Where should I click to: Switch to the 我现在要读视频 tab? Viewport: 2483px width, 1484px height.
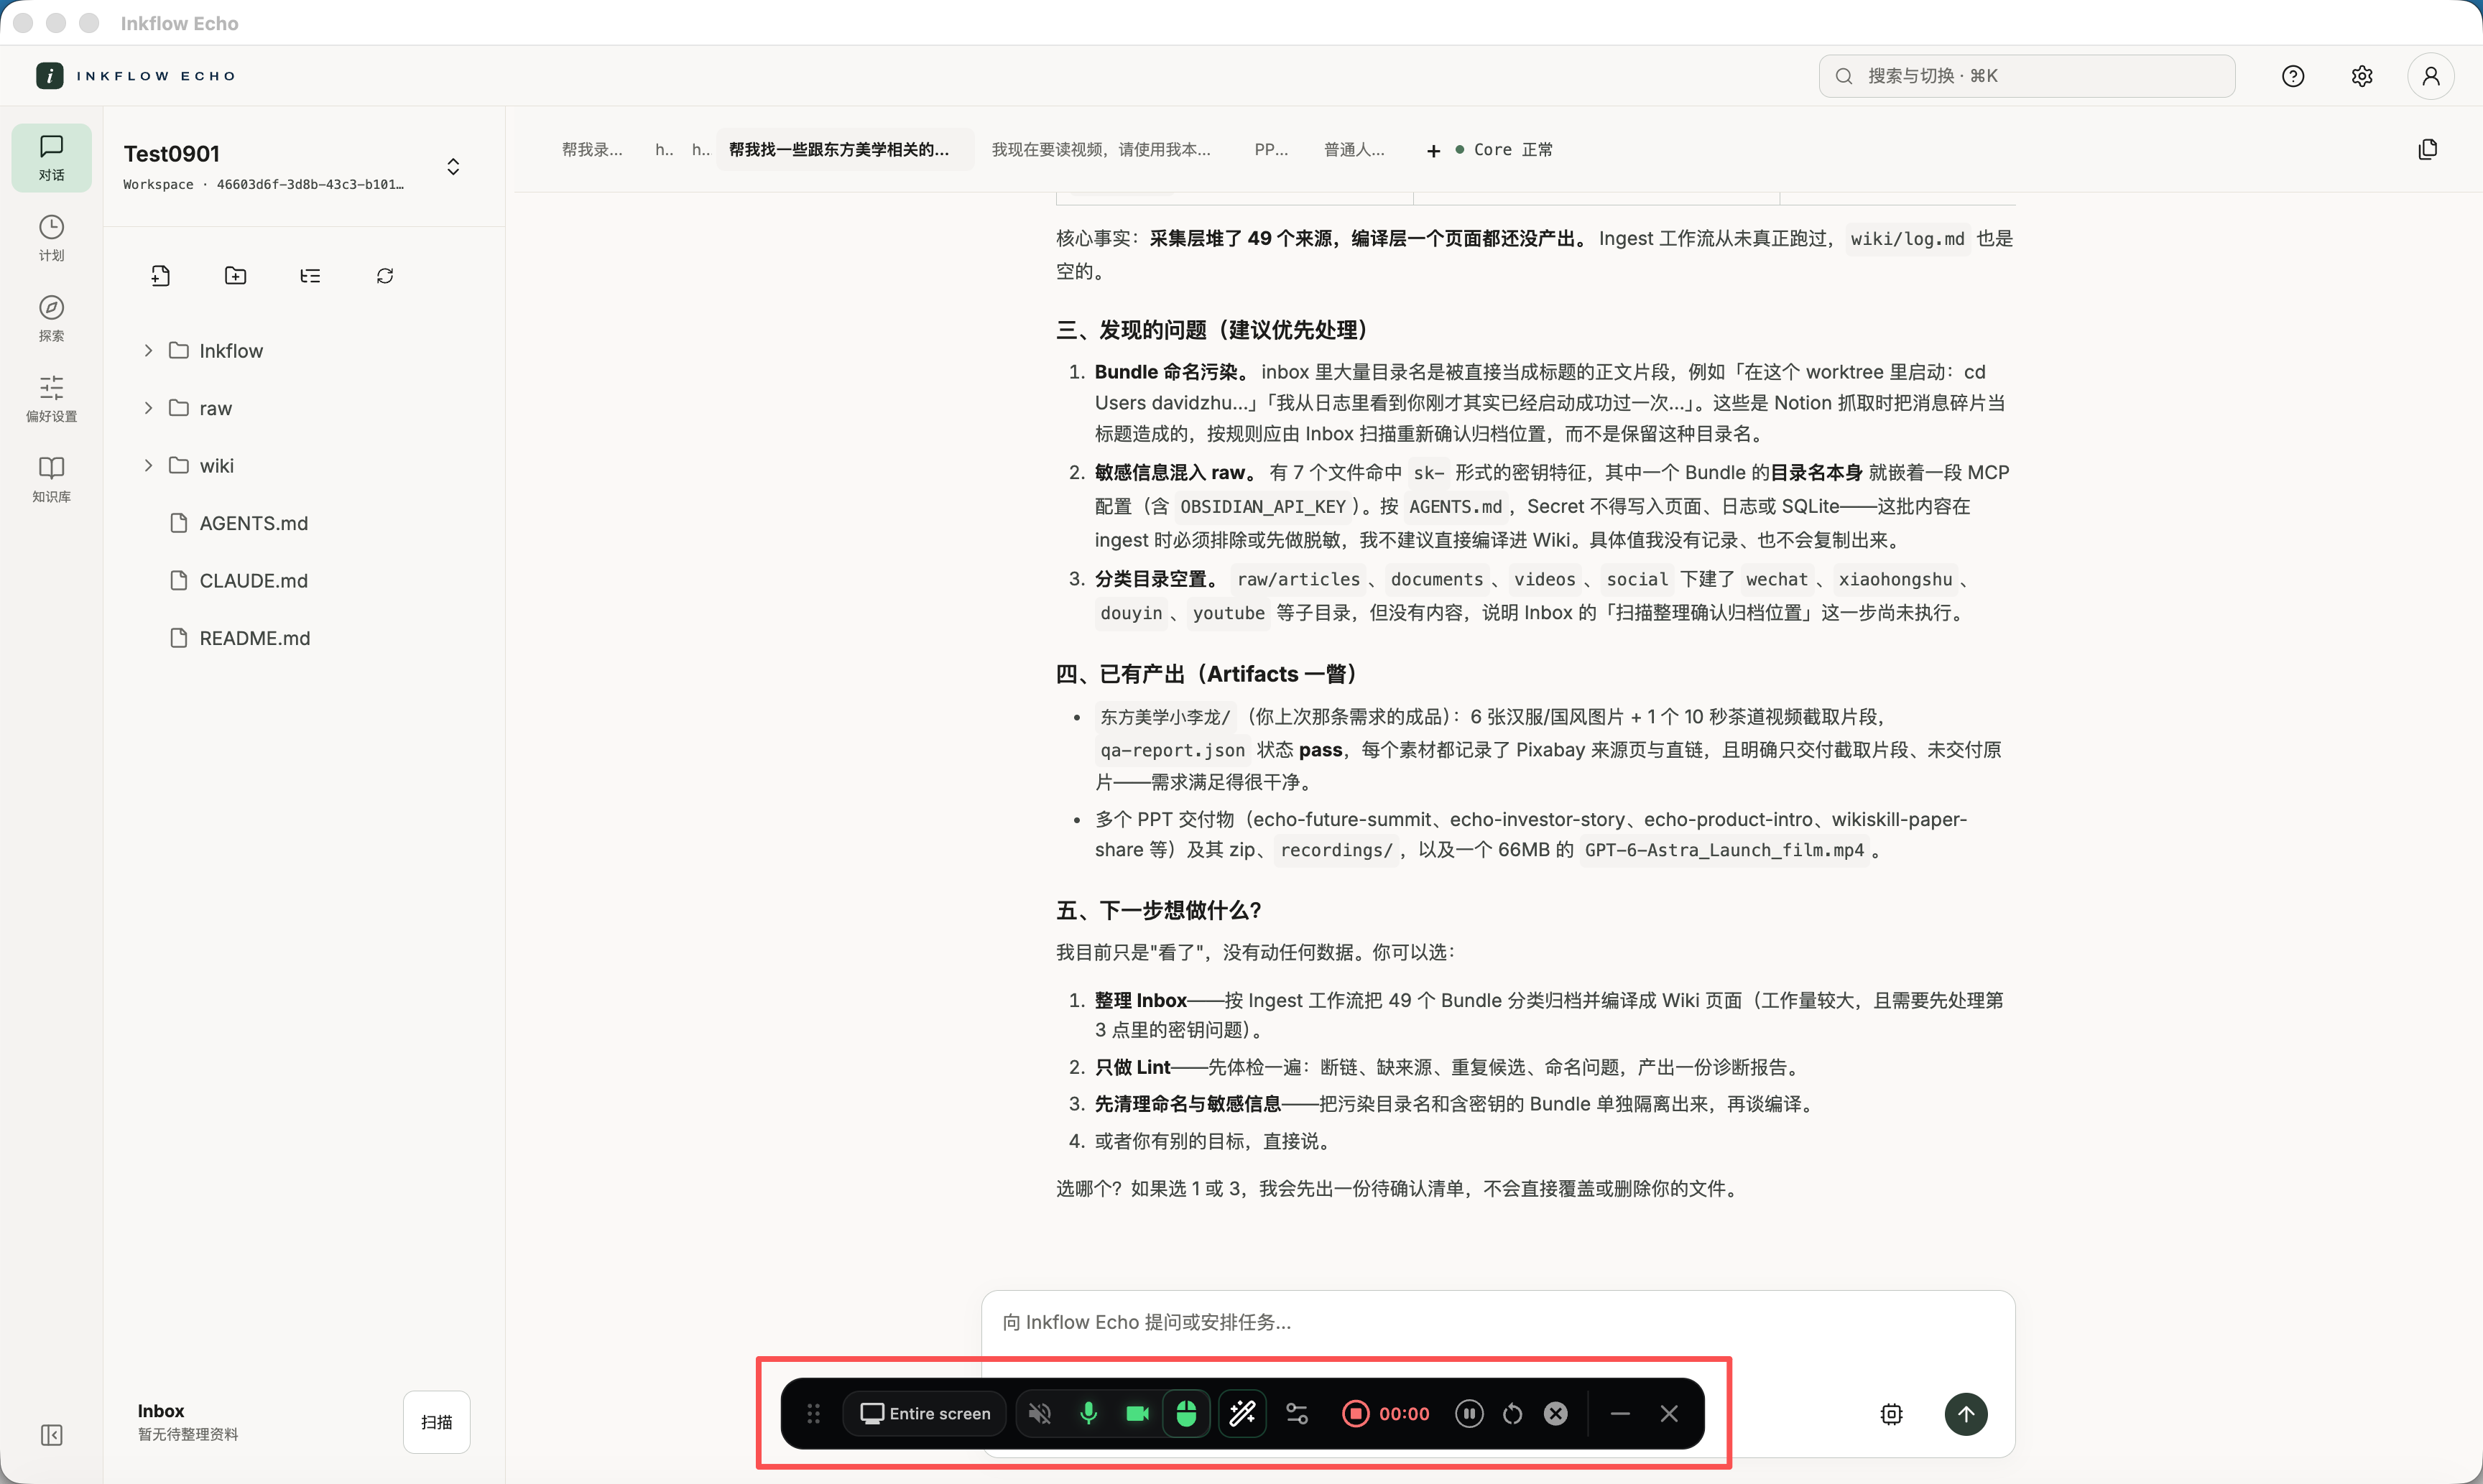pos(1101,150)
